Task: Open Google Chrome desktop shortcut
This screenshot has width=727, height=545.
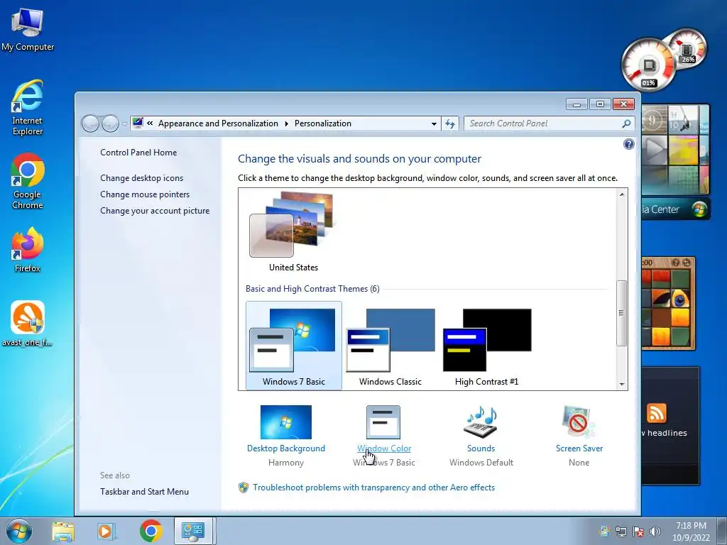Action: click(28, 181)
